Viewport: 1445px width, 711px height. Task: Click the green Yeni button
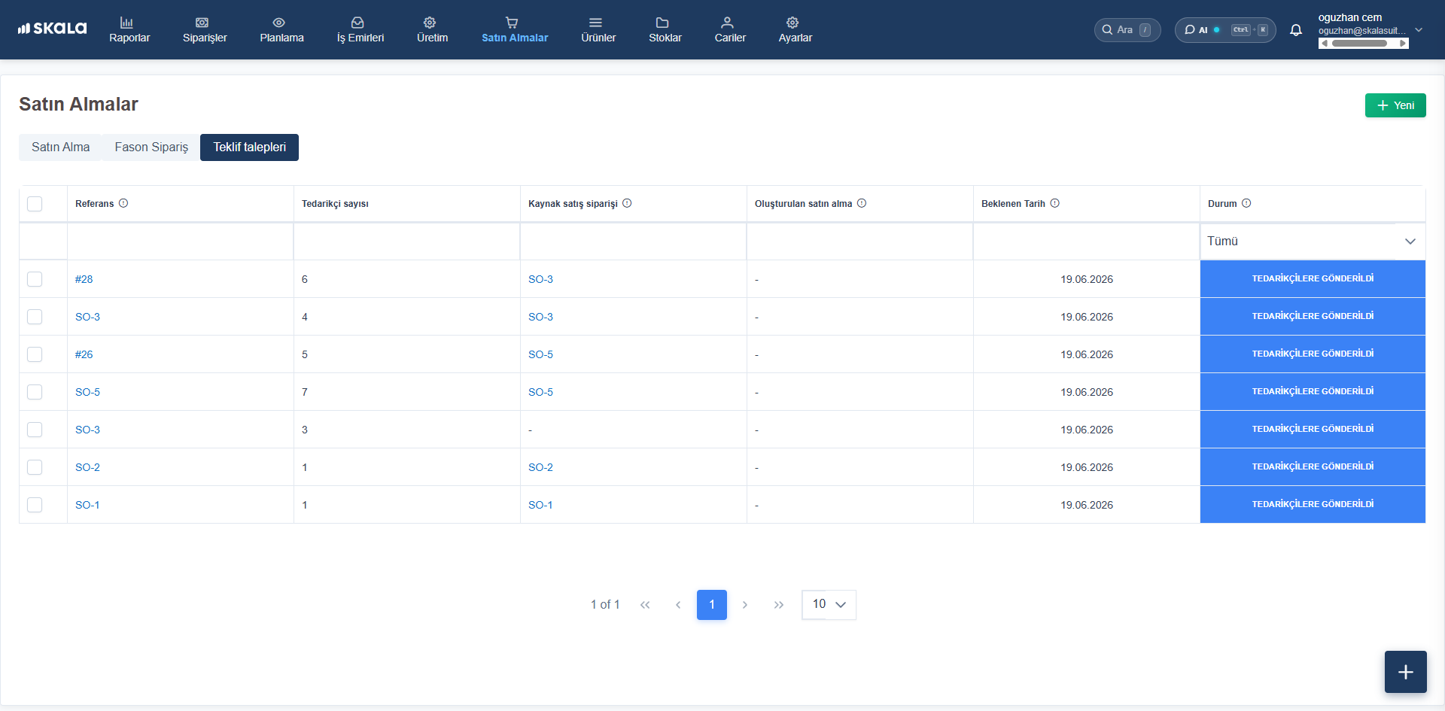(1395, 105)
